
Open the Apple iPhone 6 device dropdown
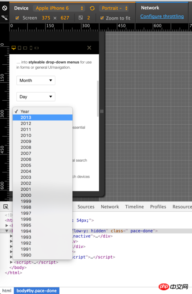59,8
